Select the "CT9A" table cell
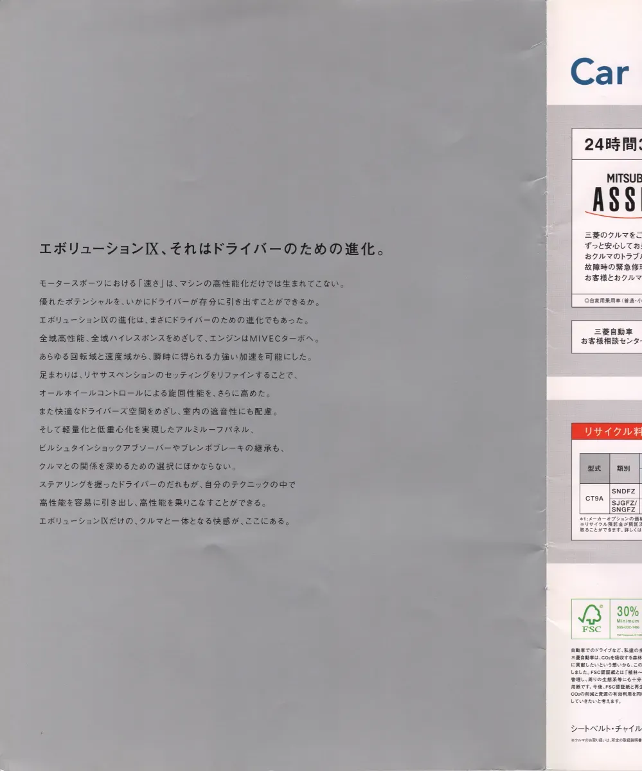The height and width of the screenshot is (771, 642). 594,498
